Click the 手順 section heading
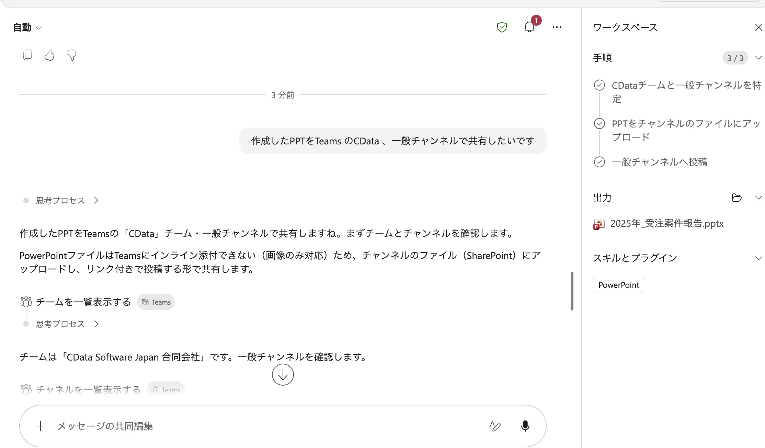 [x=602, y=58]
